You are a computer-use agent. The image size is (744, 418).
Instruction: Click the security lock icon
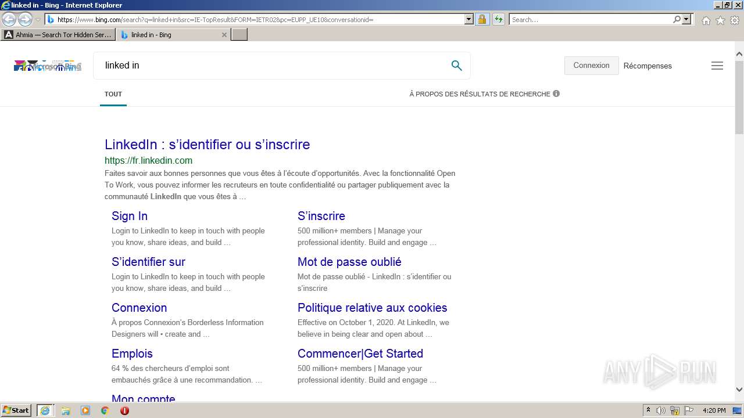coord(482,20)
